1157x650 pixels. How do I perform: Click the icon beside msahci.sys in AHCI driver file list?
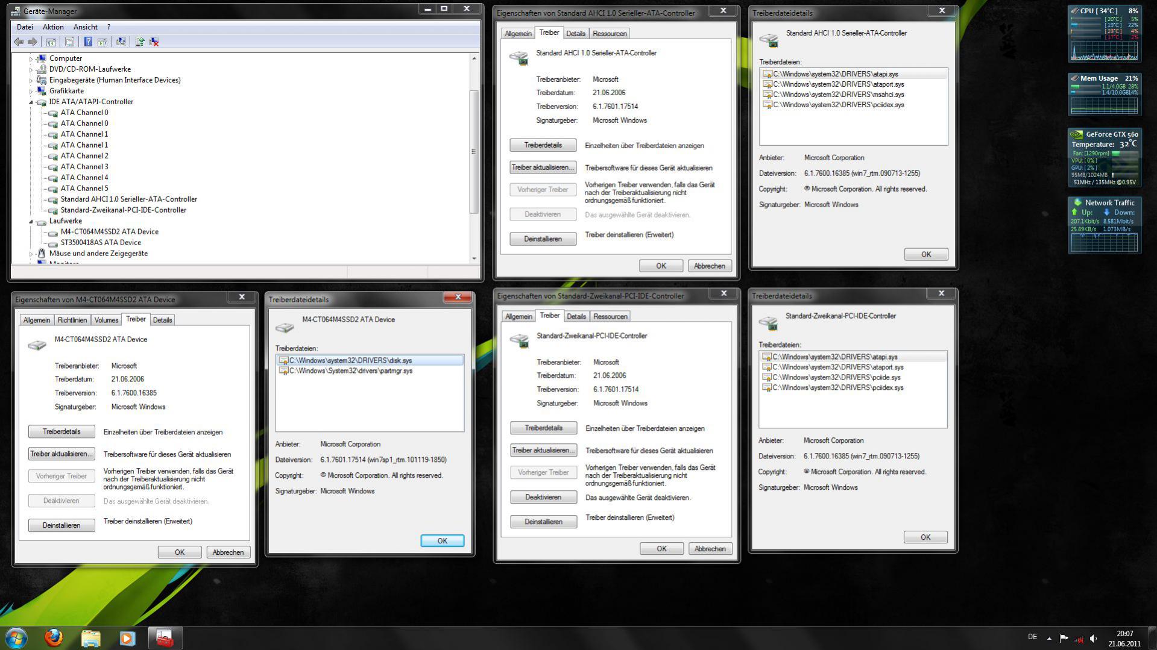(767, 95)
